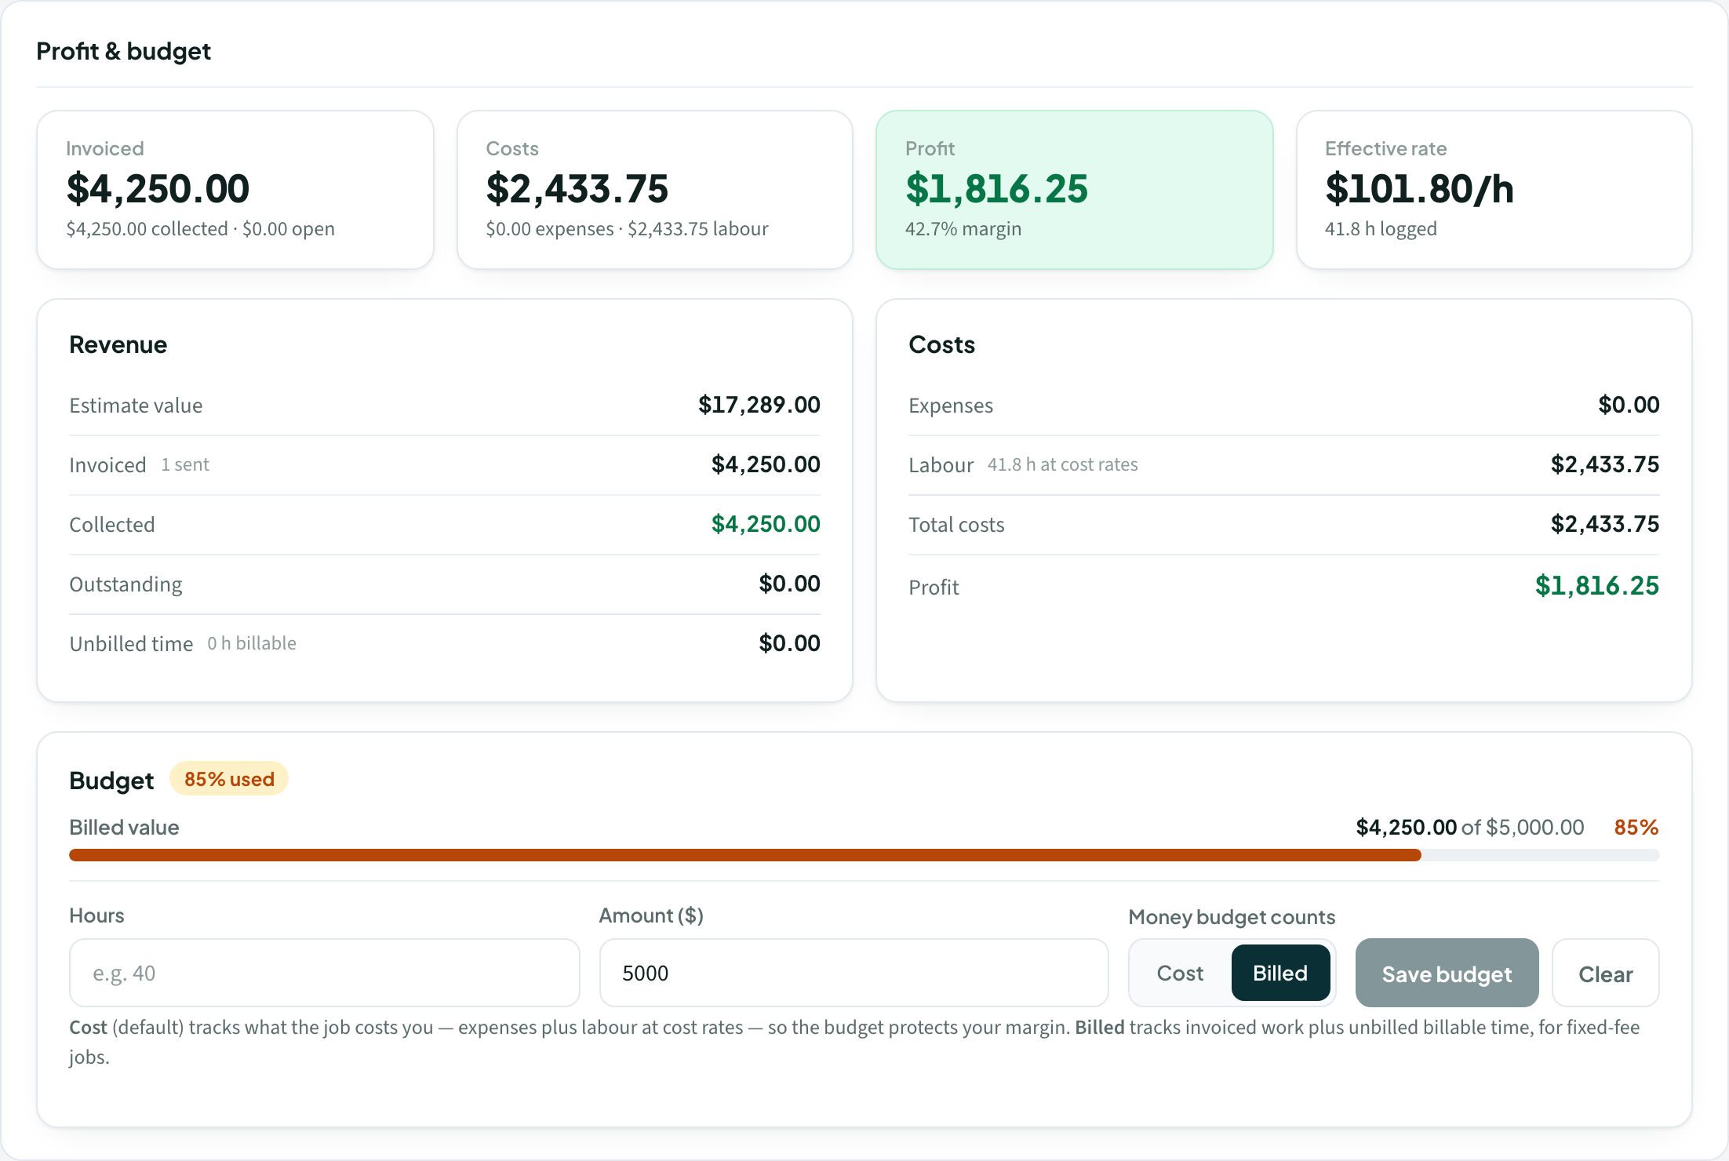Click the '$4,250.00 of $5,000.00' text
This screenshot has width=1729, height=1161.
1469,827
